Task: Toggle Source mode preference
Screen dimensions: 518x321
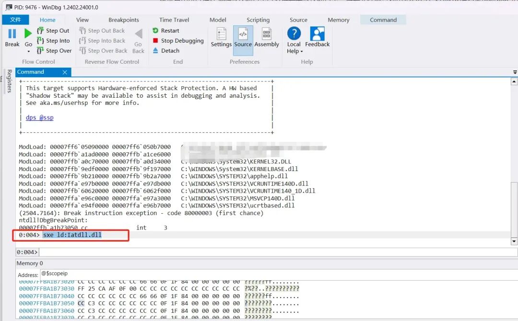Action: 243,37
